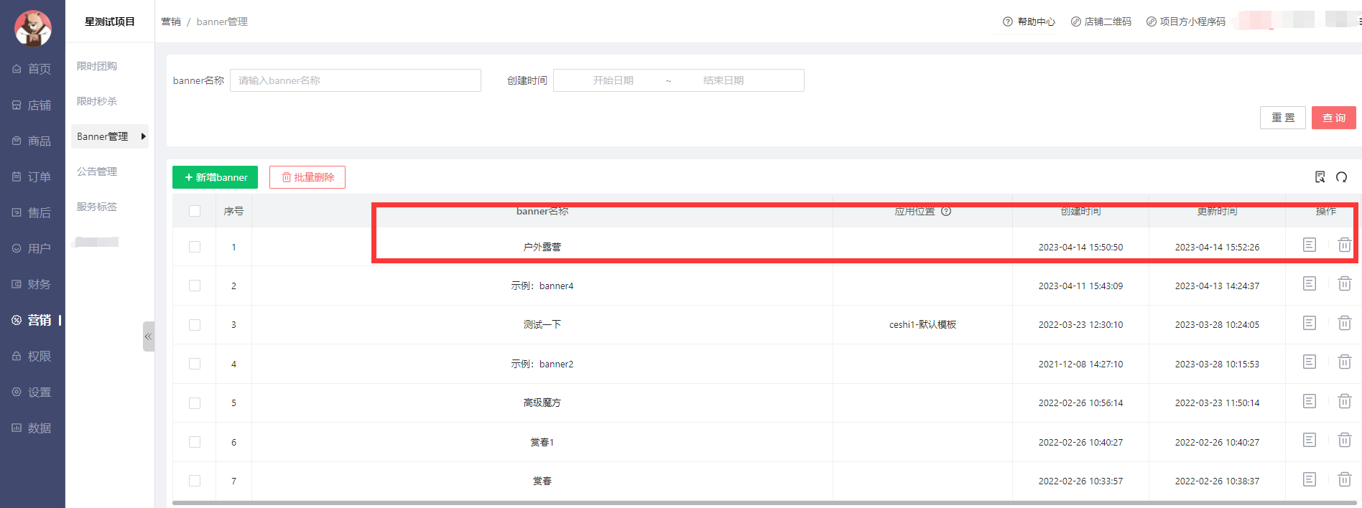Open the column settings icon above table
Image resolution: width=1362 pixels, height=508 pixels.
click(x=1320, y=177)
